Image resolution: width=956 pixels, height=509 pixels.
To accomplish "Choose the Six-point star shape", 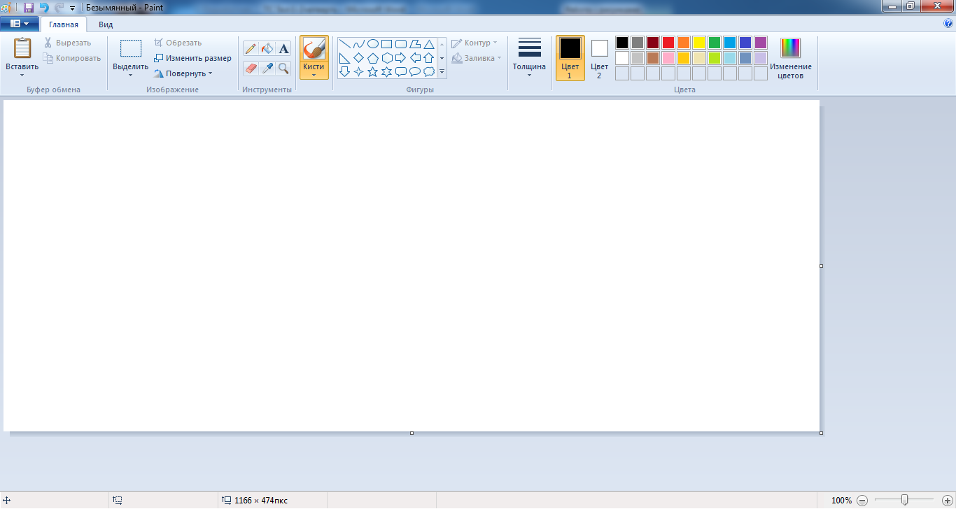I will click(386, 71).
